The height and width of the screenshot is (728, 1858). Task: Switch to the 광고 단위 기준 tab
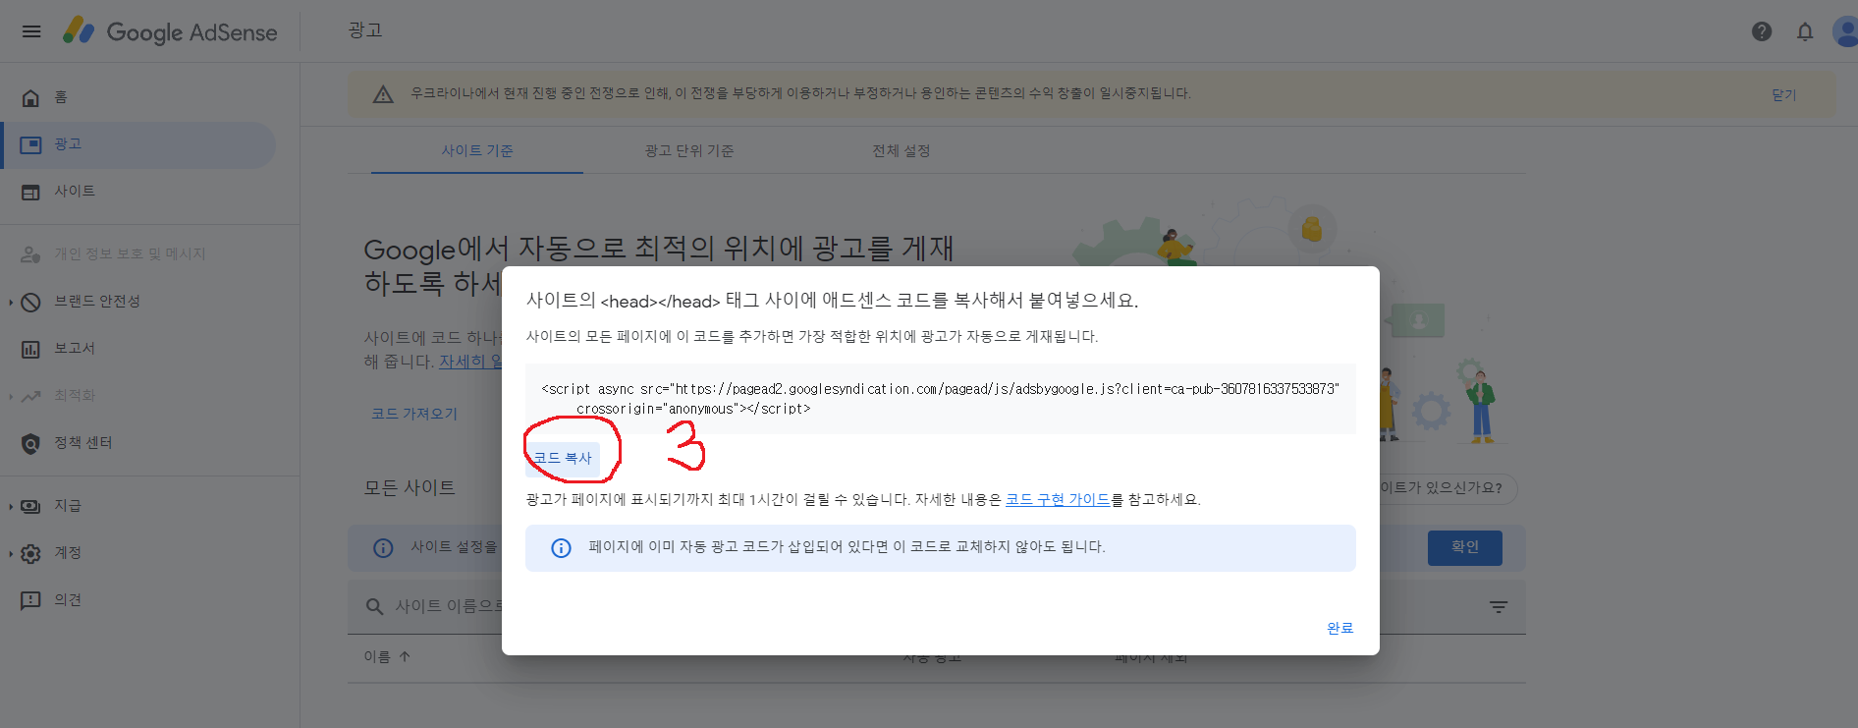point(689,150)
